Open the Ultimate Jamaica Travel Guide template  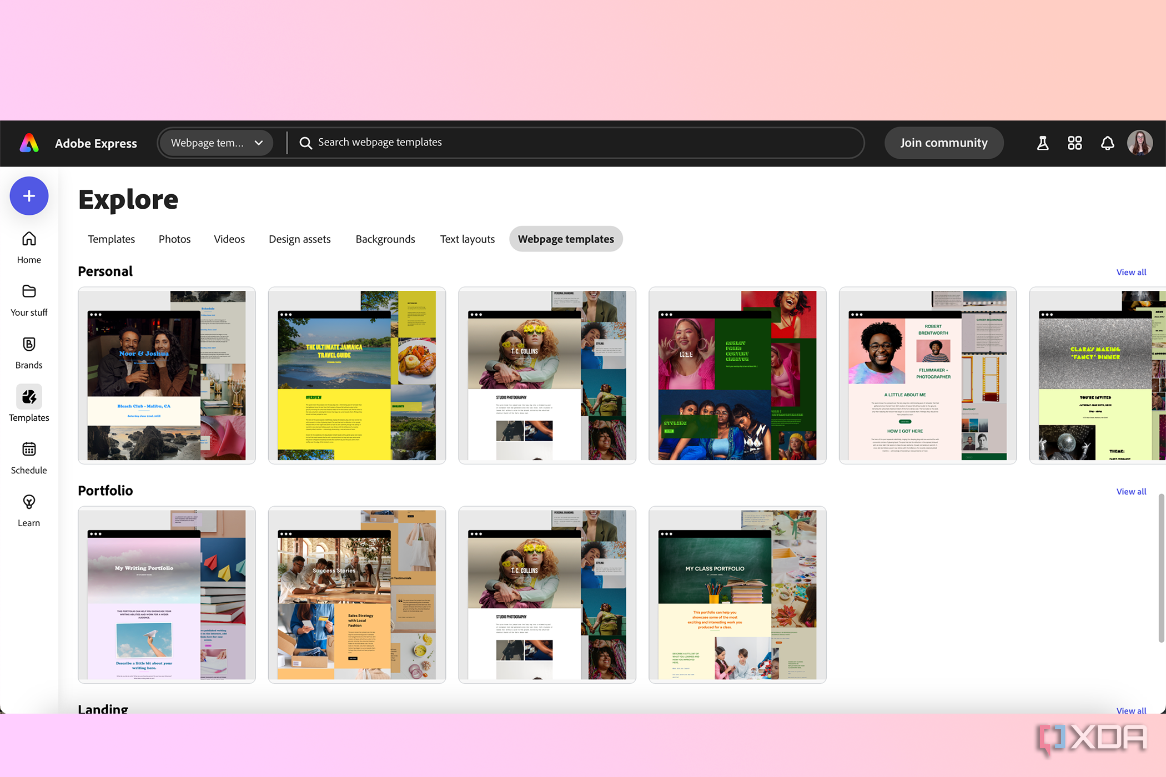[356, 375]
